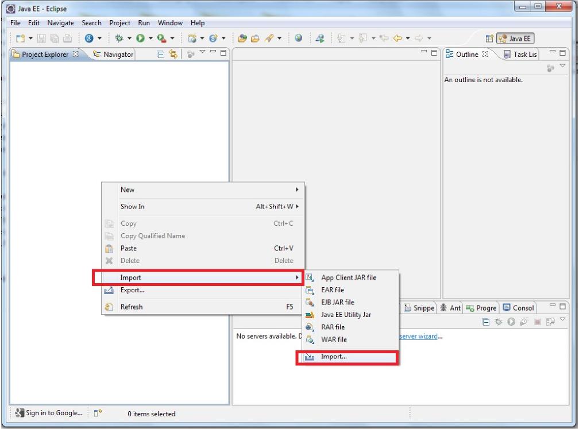
Task: Click Link with Editor icon in Project Explorer
Action: pos(173,55)
